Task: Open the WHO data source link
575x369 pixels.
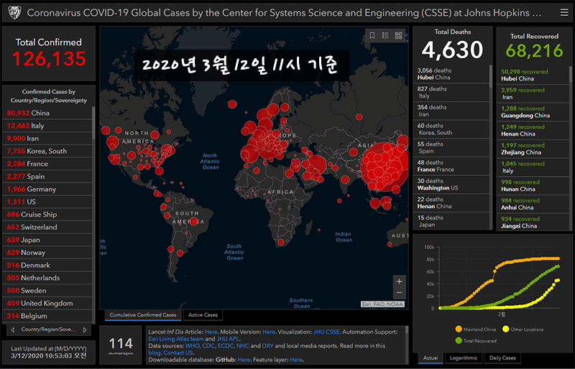Action: pos(192,345)
